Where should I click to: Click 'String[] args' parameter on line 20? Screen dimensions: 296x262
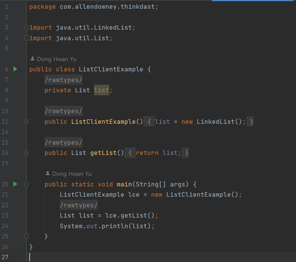(162, 184)
